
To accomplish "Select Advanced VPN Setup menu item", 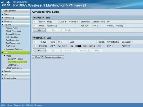I will 17,62.
